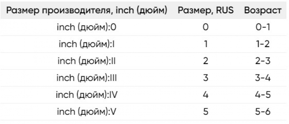Click the 'Размер, RUS' column header

[x=206, y=11]
